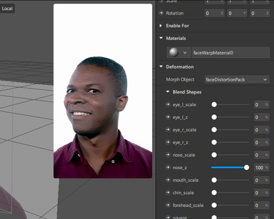Click the arrow icon beside nose_z

click(167, 167)
